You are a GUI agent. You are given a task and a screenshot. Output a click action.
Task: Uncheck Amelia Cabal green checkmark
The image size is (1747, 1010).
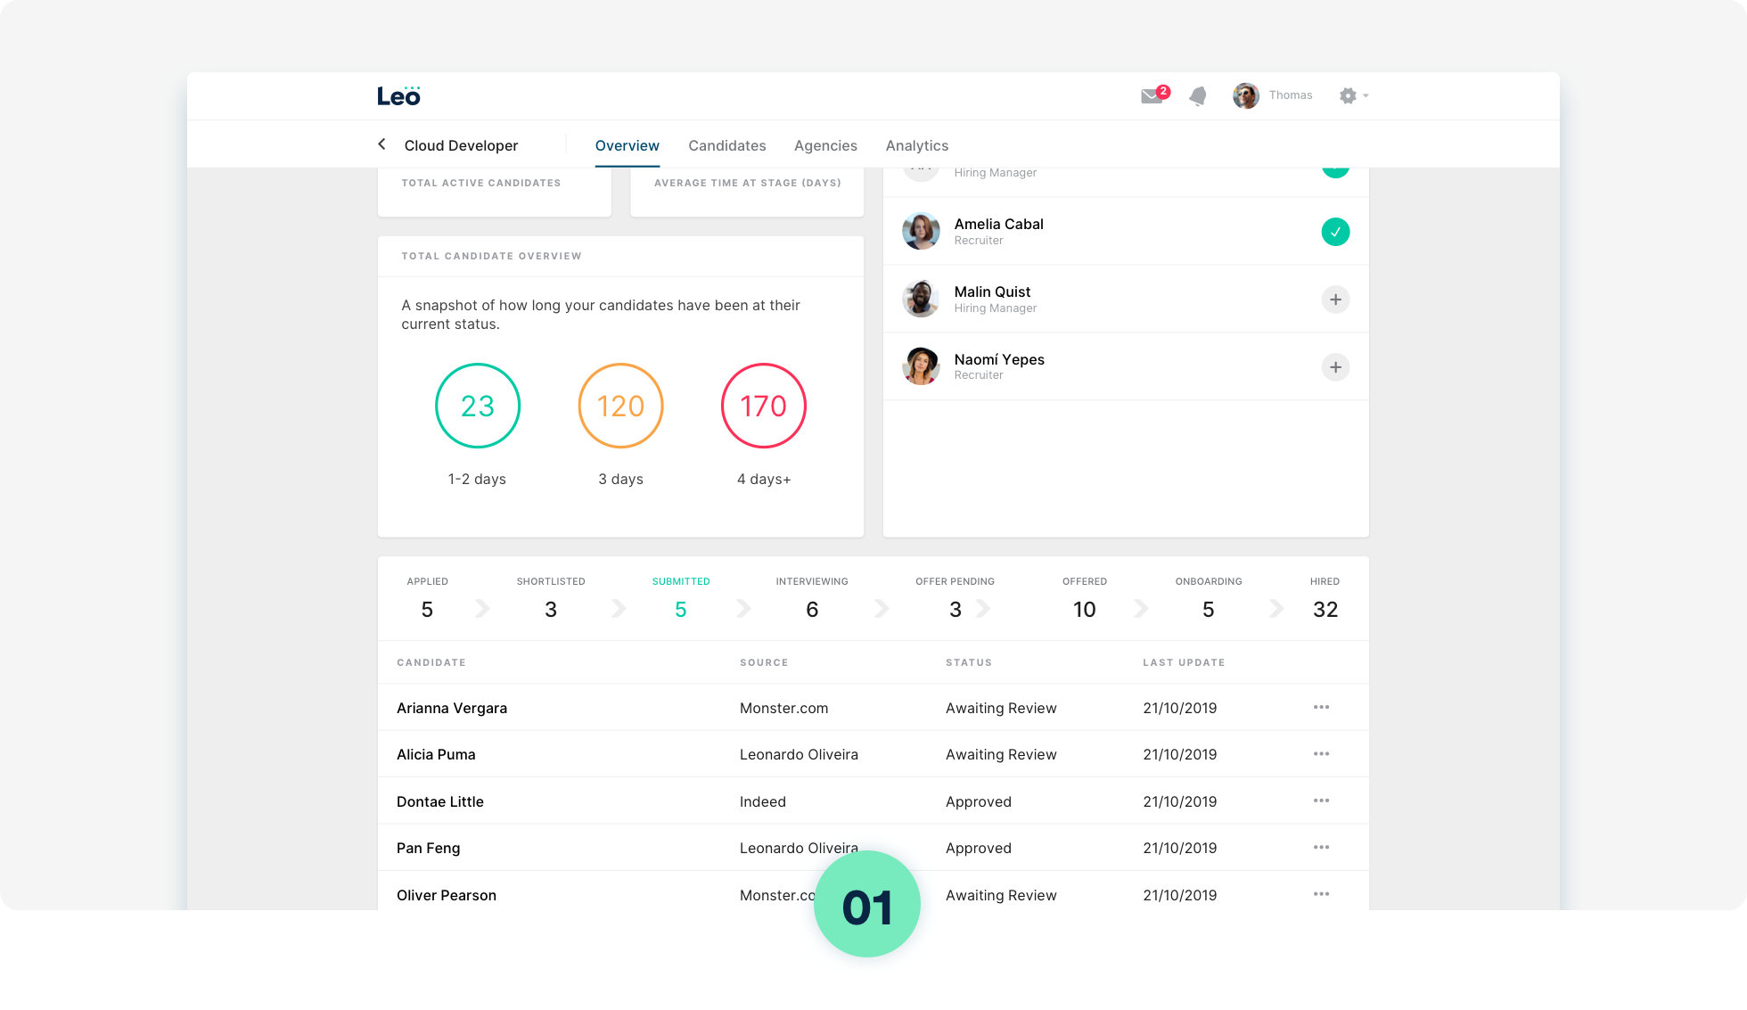coord(1334,232)
